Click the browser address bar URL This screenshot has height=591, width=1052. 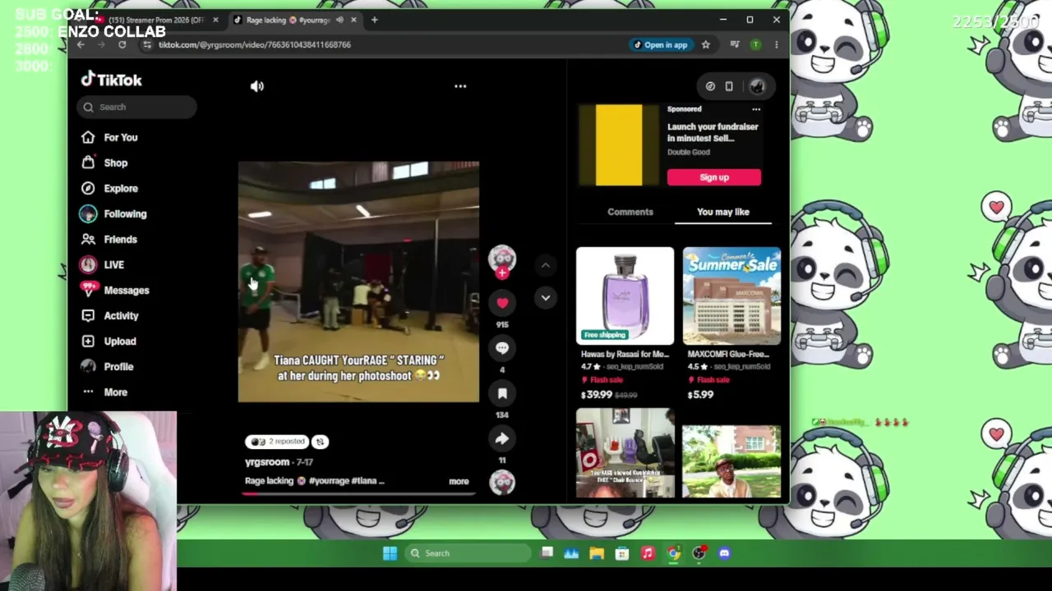click(255, 44)
